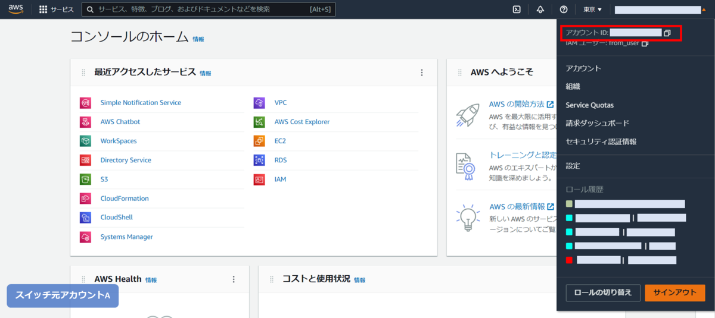Open the Systems Manager link
The image size is (715, 318).
126,237
